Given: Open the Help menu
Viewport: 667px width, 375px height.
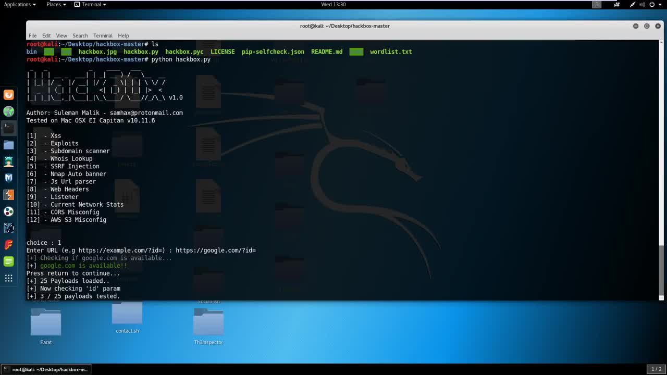Looking at the screenshot, I should [x=123, y=35].
